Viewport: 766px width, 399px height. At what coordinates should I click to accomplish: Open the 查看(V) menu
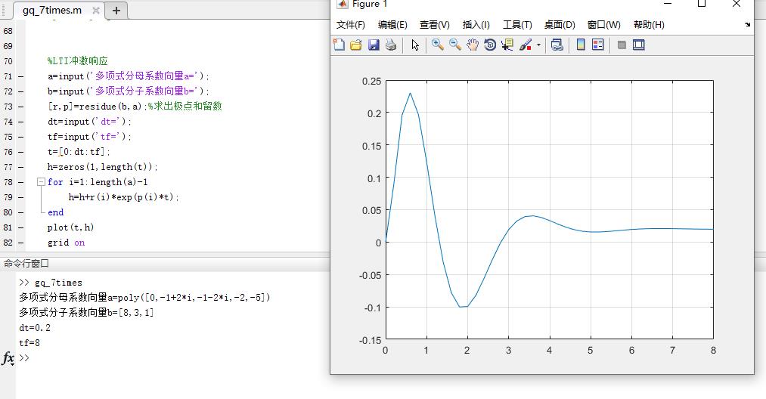click(x=434, y=24)
